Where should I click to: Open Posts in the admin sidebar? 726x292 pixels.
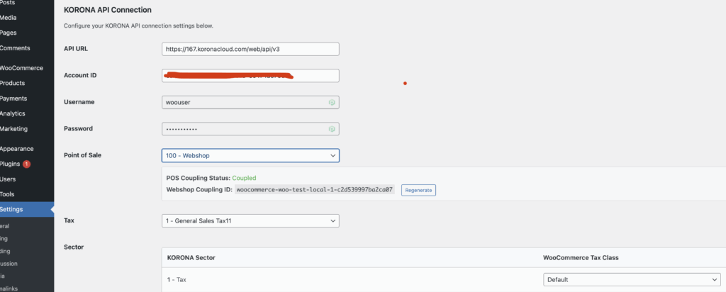click(x=7, y=3)
